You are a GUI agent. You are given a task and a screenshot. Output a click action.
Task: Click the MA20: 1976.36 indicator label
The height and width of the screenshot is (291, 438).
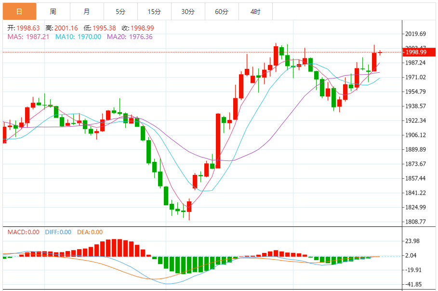pos(130,37)
